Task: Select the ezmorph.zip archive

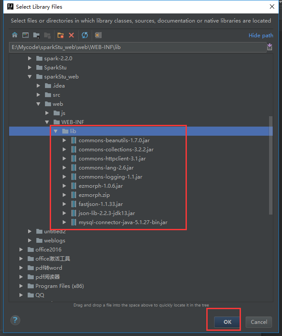Action: coord(94,195)
